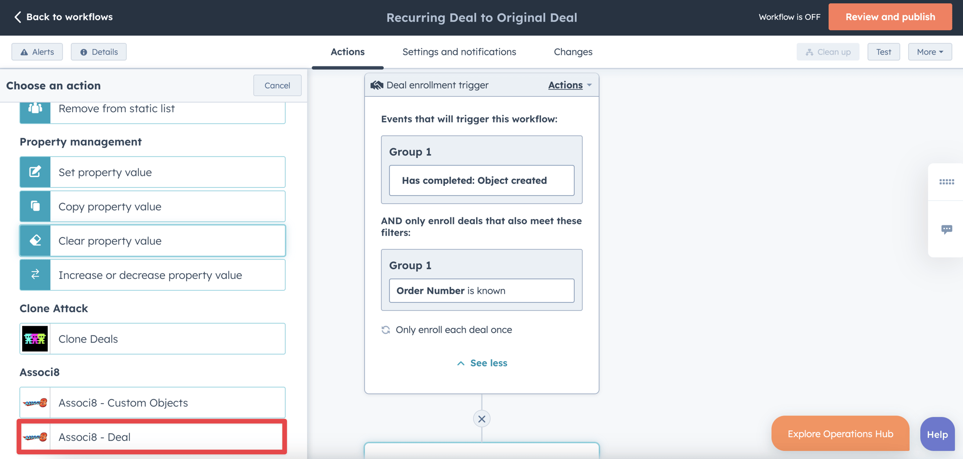Cancel choosing an action
Viewport: 963px width, 459px height.
(x=277, y=85)
